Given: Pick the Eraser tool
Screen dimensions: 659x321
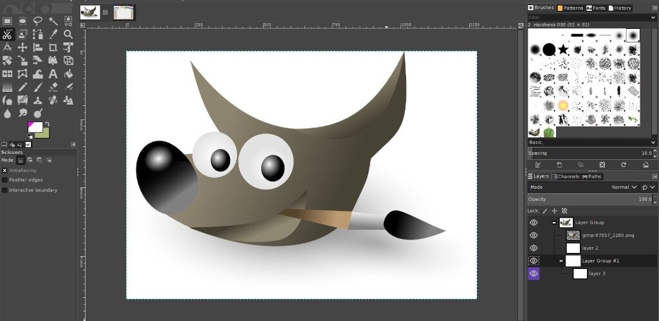Looking at the screenshot, I should [x=53, y=87].
